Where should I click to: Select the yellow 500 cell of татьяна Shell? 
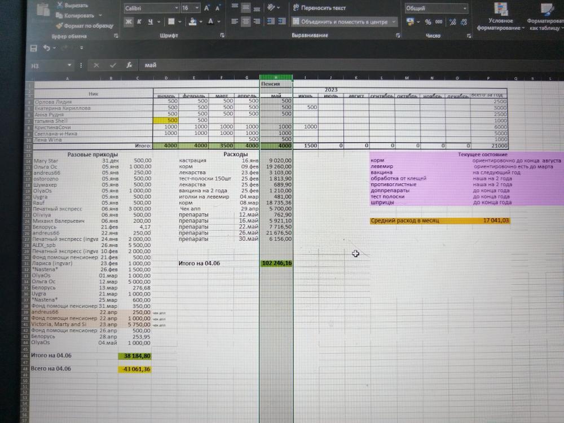pyautogui.click(x=165, y=121)
